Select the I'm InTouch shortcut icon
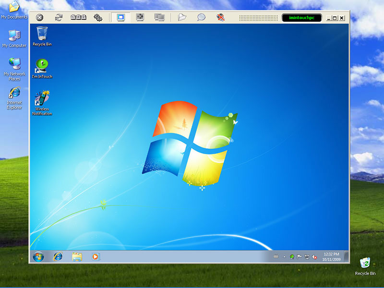The width and height of the screenshot is (384, 288). 42,69
